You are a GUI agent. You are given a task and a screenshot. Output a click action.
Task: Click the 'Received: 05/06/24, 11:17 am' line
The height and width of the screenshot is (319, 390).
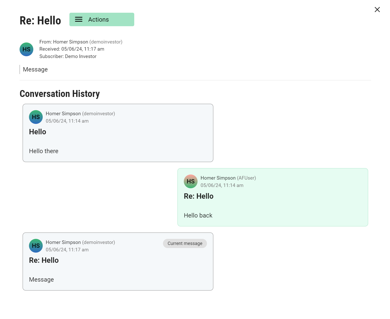(x=72, y=49)
